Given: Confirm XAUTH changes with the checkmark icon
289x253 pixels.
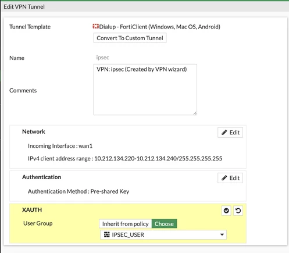Looking at the screenshot, I should click(226, 211).
